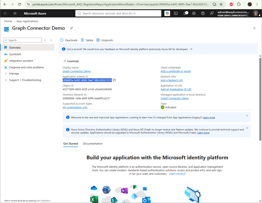This screenshot has width=262, height=203.
Task: Click the Graph Connector Demo display name link
Action: tap(77, 71)
